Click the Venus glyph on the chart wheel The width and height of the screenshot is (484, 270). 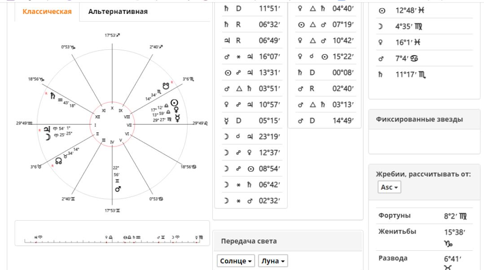(176, 109)
